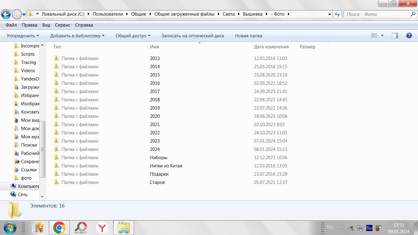Open the view options dropdown arrow
The height and width of the screenshot is (235, 418).
tap(382, 36)
